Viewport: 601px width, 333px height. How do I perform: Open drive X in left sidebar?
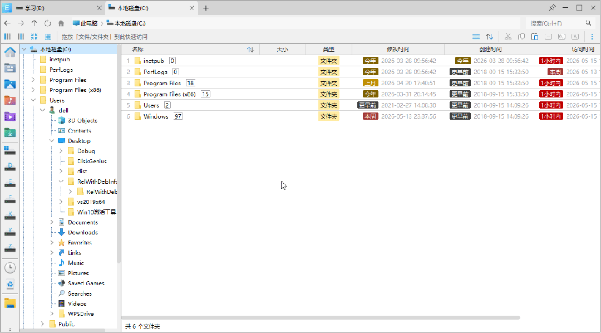10,215
